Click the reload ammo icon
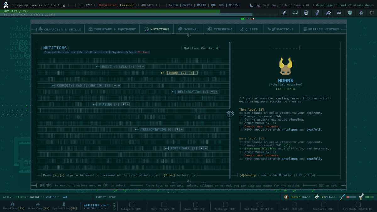Viewport: 377px width, 212px height. (317, 197)
